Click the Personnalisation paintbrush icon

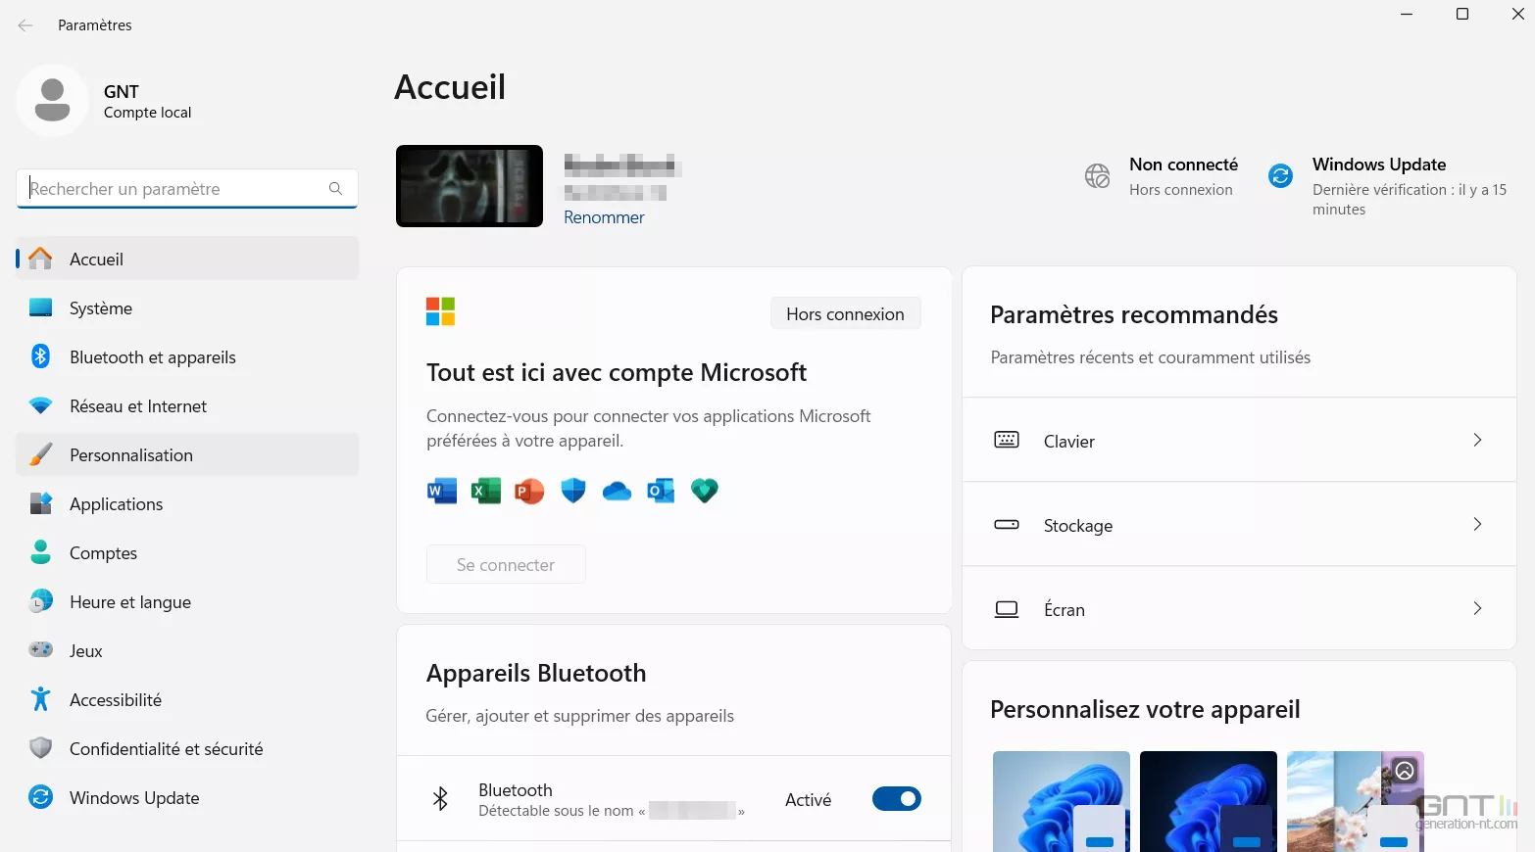point(40,454)
